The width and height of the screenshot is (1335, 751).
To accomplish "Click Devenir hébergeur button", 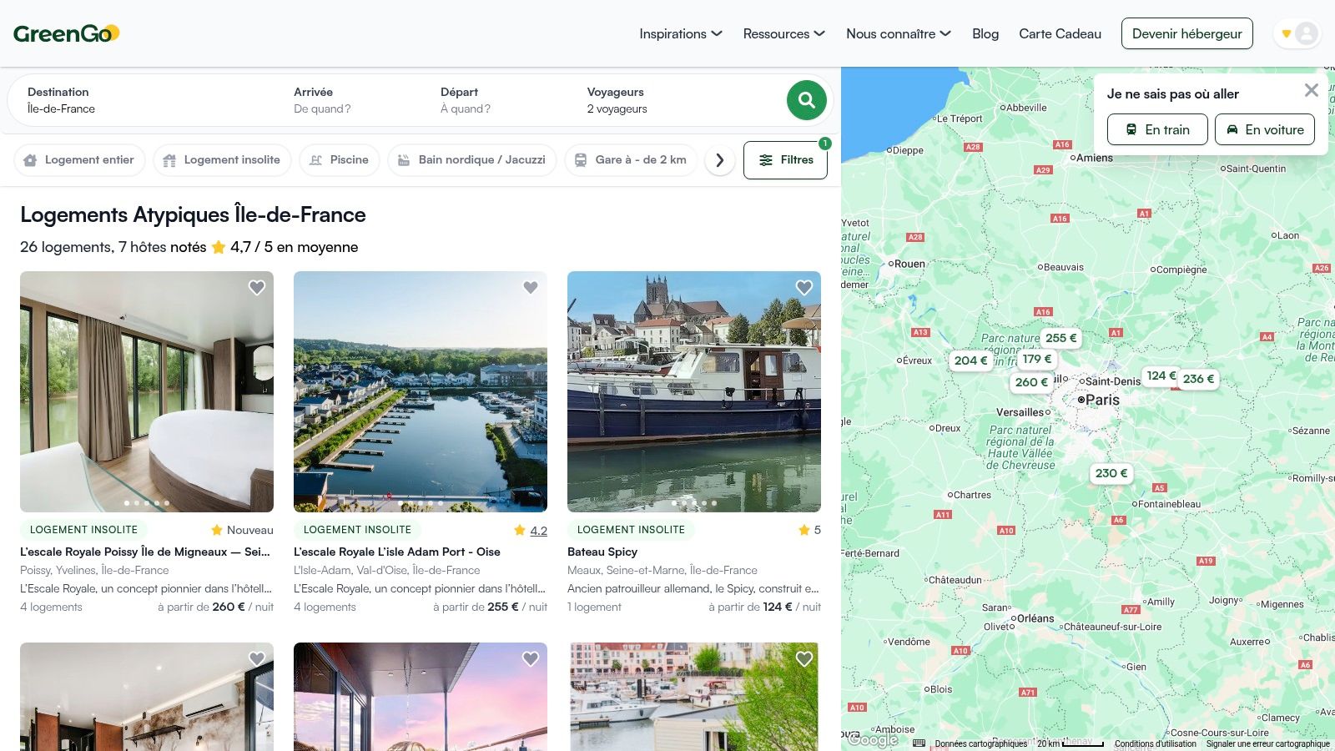I will click(1186, 33).
